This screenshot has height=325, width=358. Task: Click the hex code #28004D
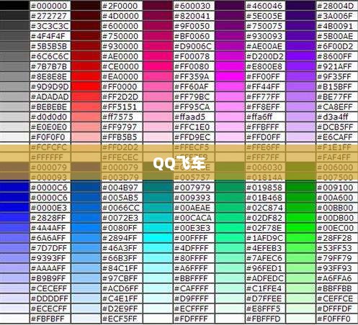point(336,6)
